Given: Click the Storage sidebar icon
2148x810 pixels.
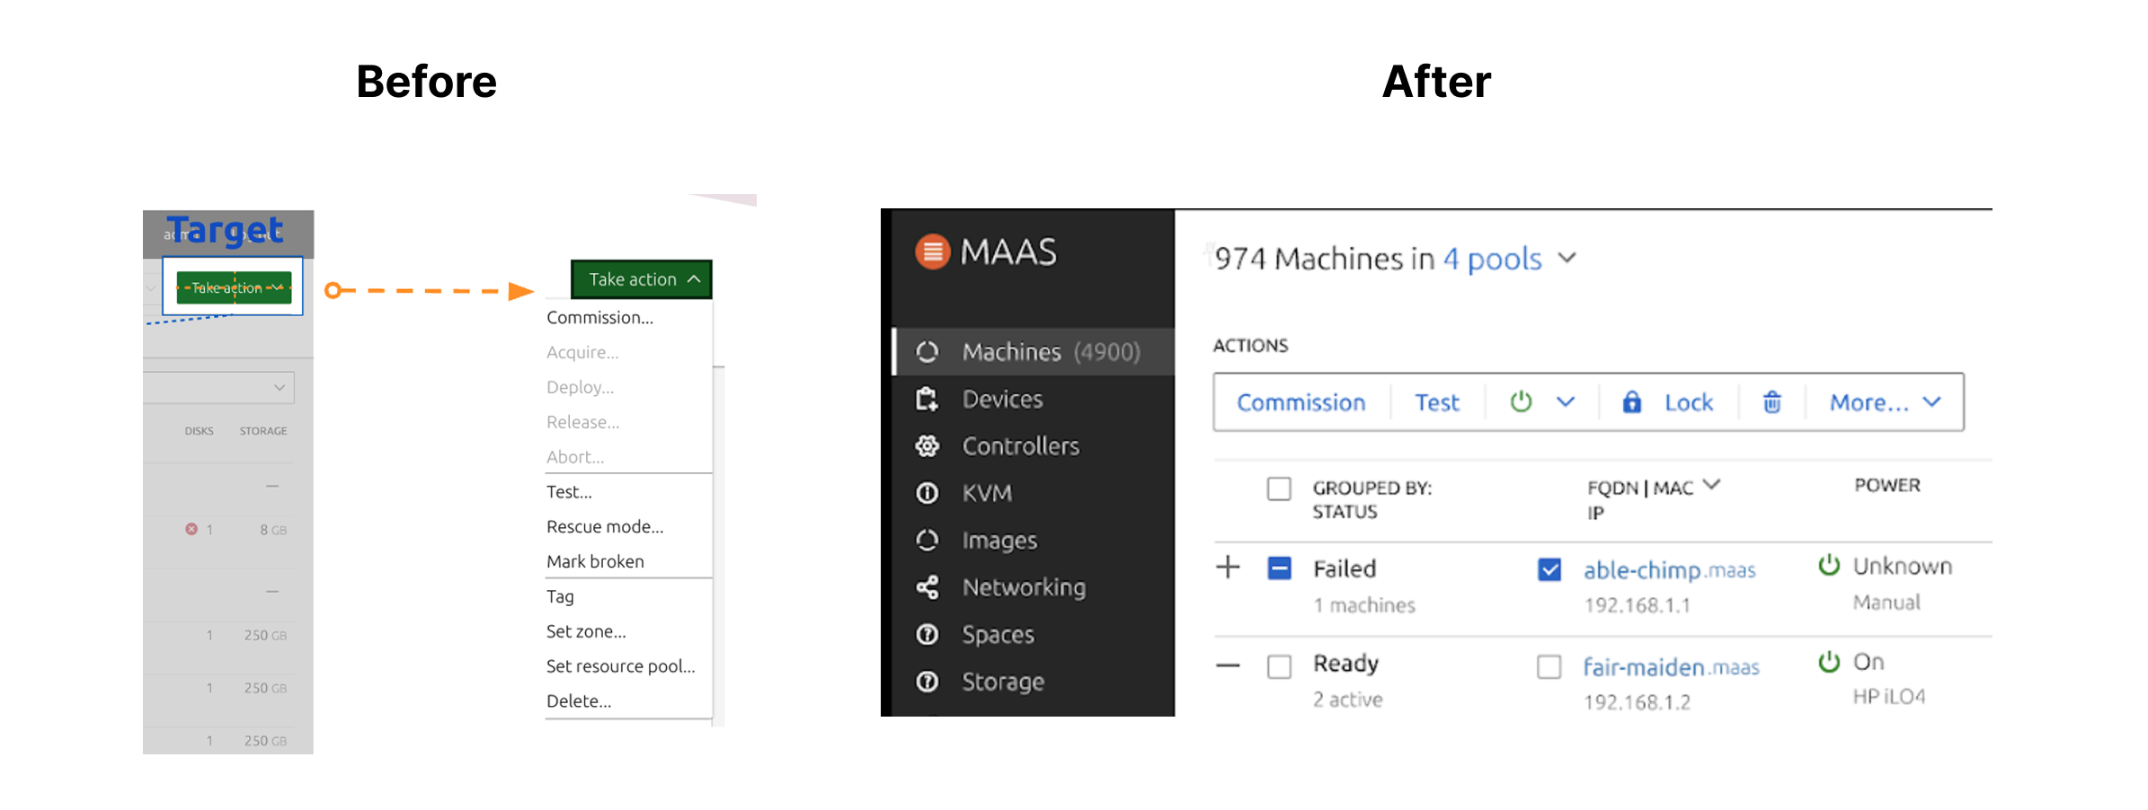Looking at the screenshot, I should [927, 682].
